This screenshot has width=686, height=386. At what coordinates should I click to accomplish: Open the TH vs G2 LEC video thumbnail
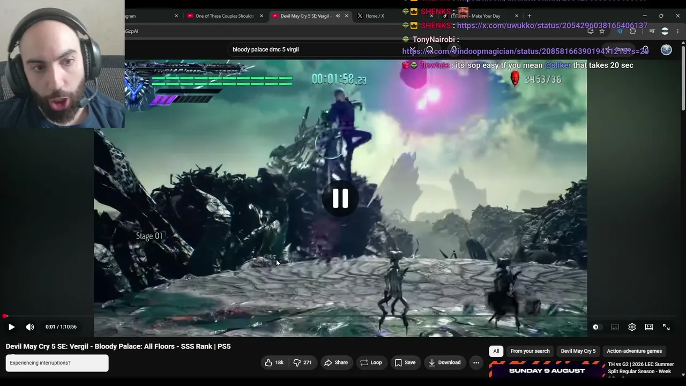(x=547, y=370)
